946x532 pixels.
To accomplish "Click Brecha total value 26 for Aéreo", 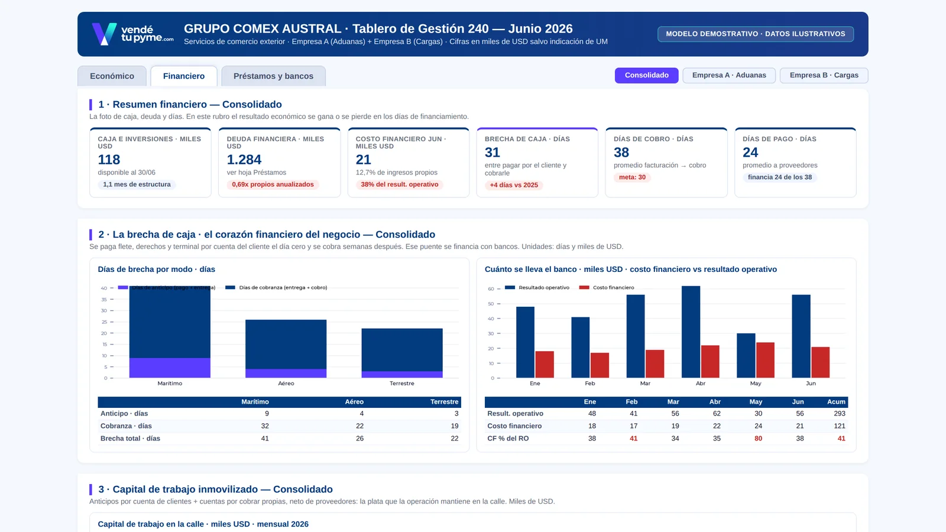I will 359,439.
